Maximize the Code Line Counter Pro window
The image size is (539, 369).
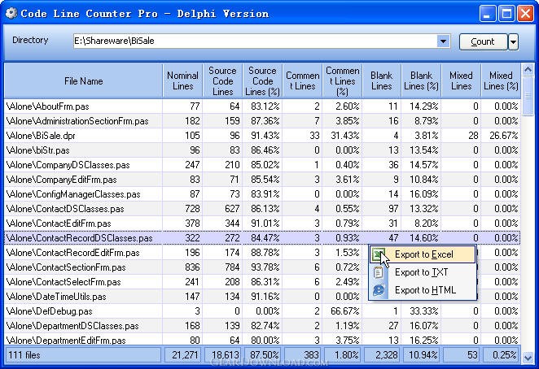pos(506,13)
